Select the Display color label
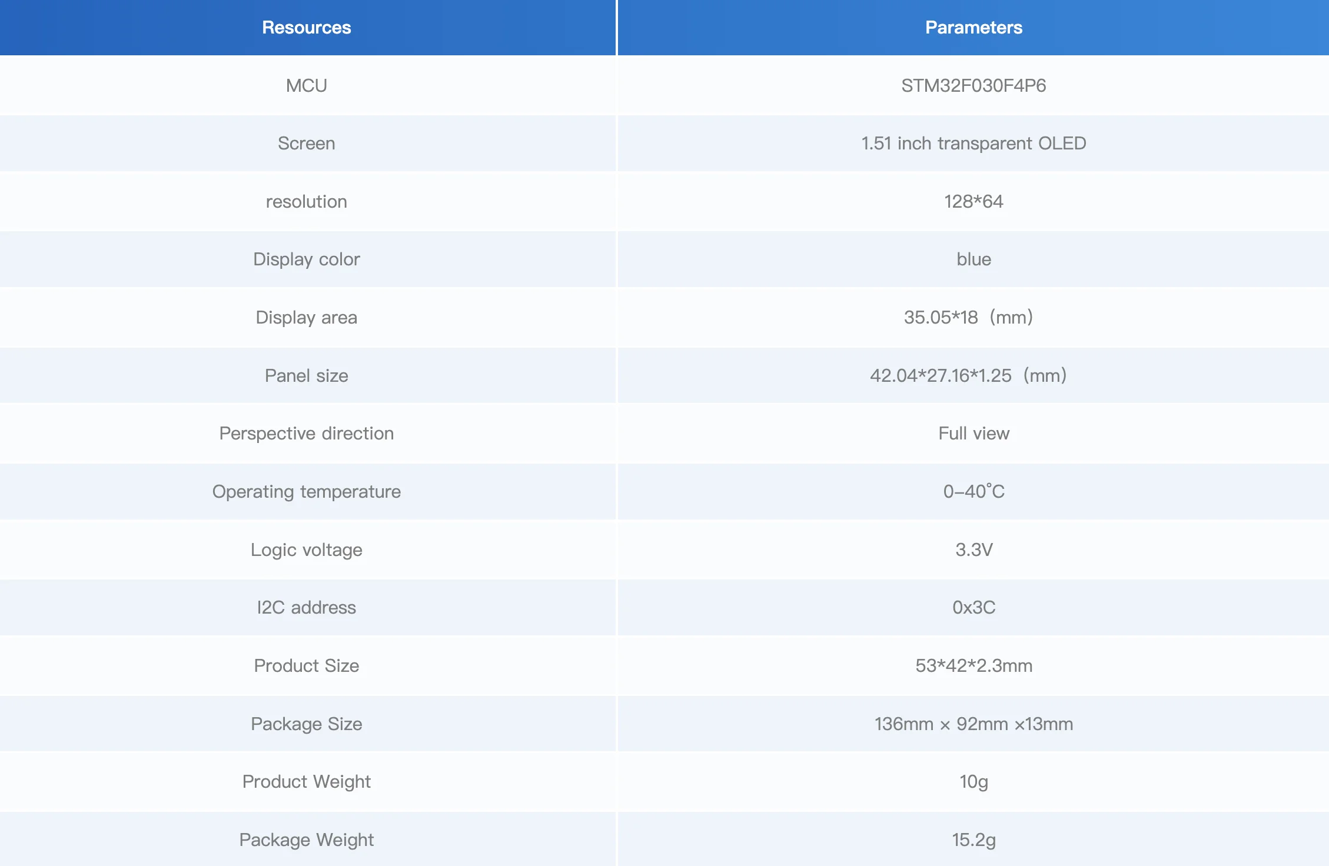Image resolution: width=1329 pixels, height=866 pixels. click(306, 259)
